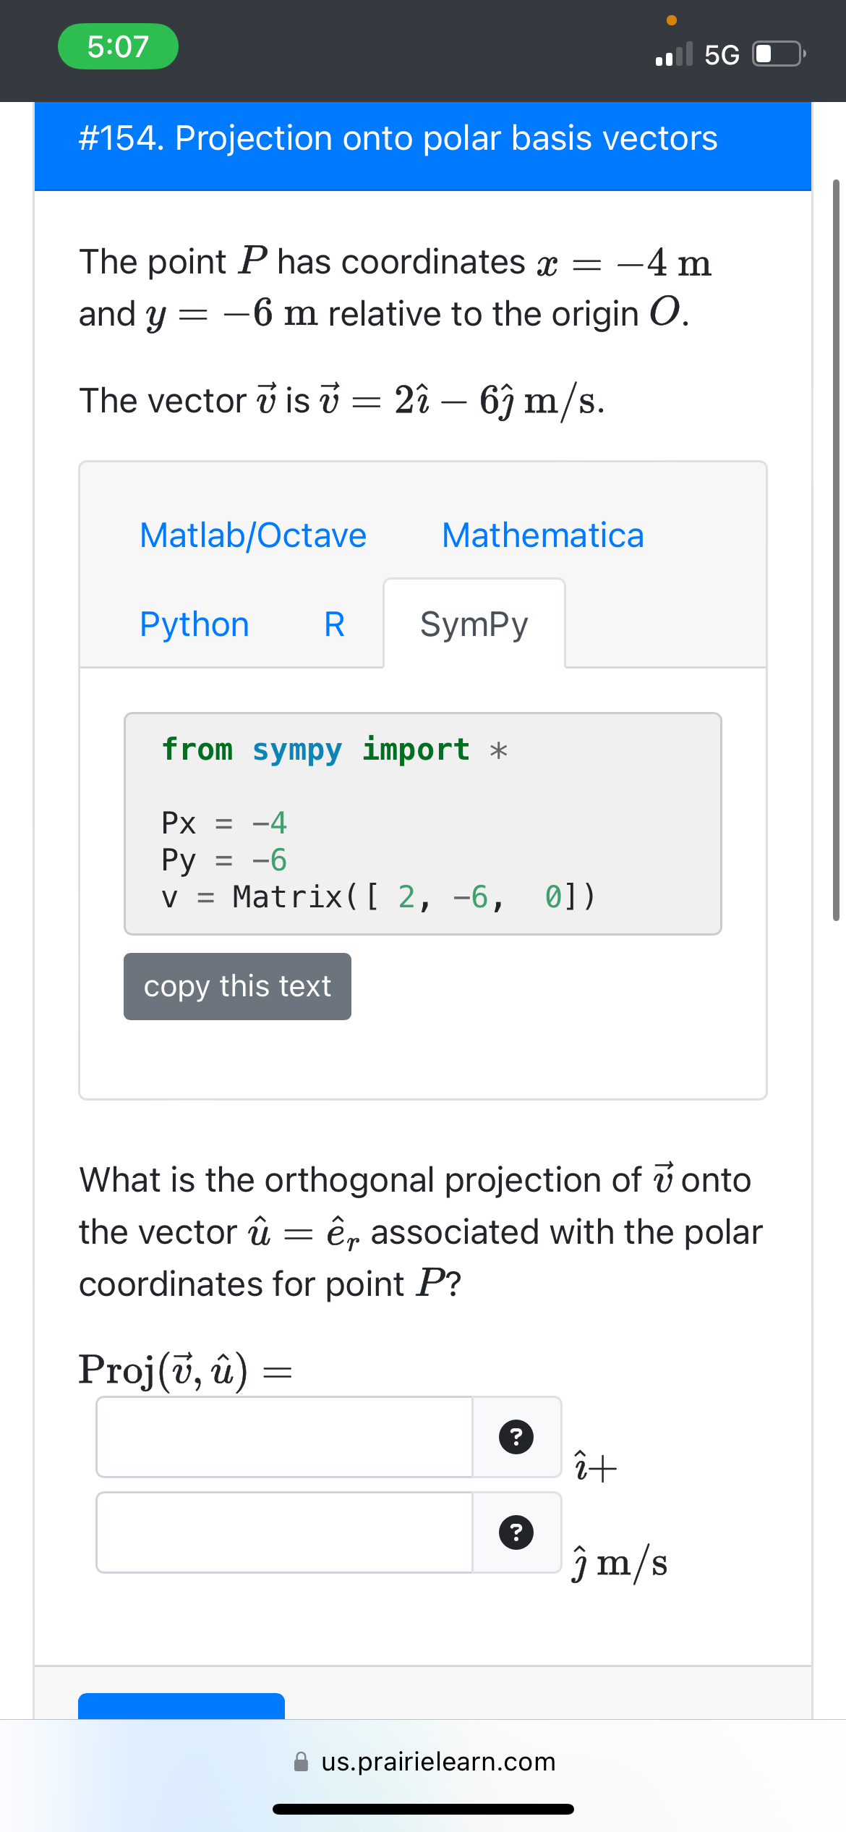Viewport: 846px width, 1832px height.
Task: Select the R language tab
Action: 333,624
